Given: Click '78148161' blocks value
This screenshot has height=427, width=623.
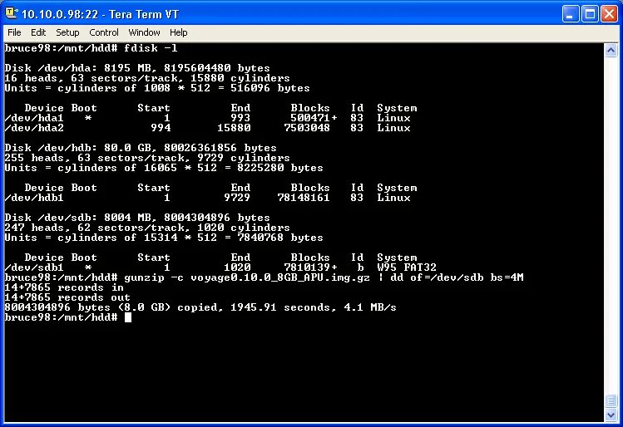Looking at the screenshot, I should pyautogui.click(x=304, y=198).
